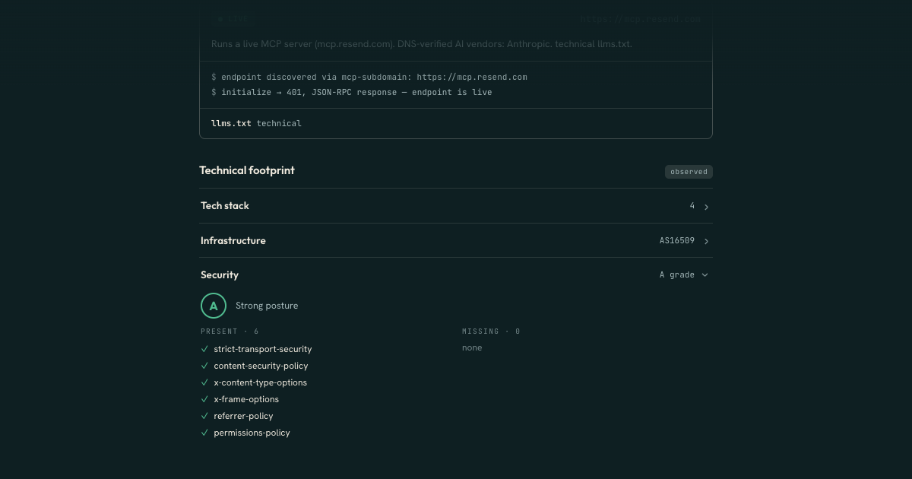Click the 'initialize → 401' log line
The height and width of the screenshot is (479, 912).
(x=352, y=92)
